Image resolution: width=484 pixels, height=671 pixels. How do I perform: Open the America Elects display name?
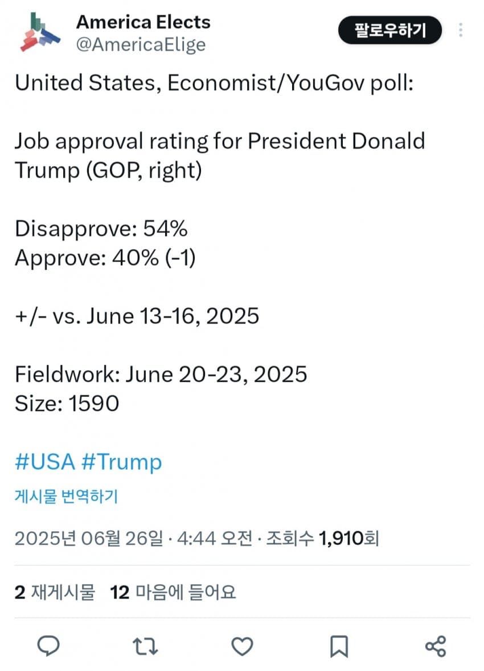pos(143,22)
